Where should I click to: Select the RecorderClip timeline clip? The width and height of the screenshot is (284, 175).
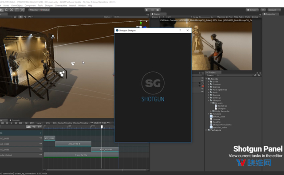tap(81, 155)
